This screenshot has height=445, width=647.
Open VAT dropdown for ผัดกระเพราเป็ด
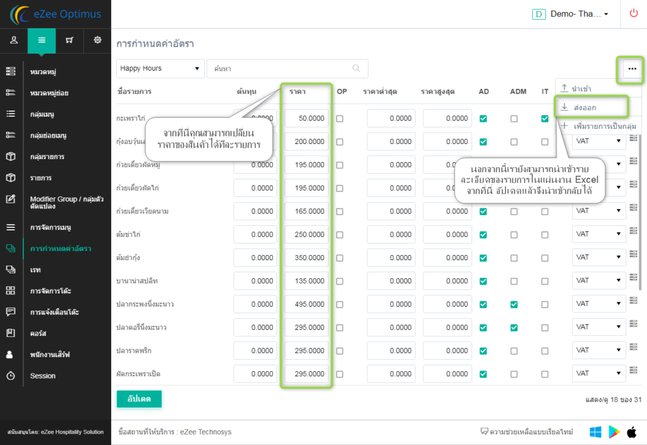click(x=598, y=373)
